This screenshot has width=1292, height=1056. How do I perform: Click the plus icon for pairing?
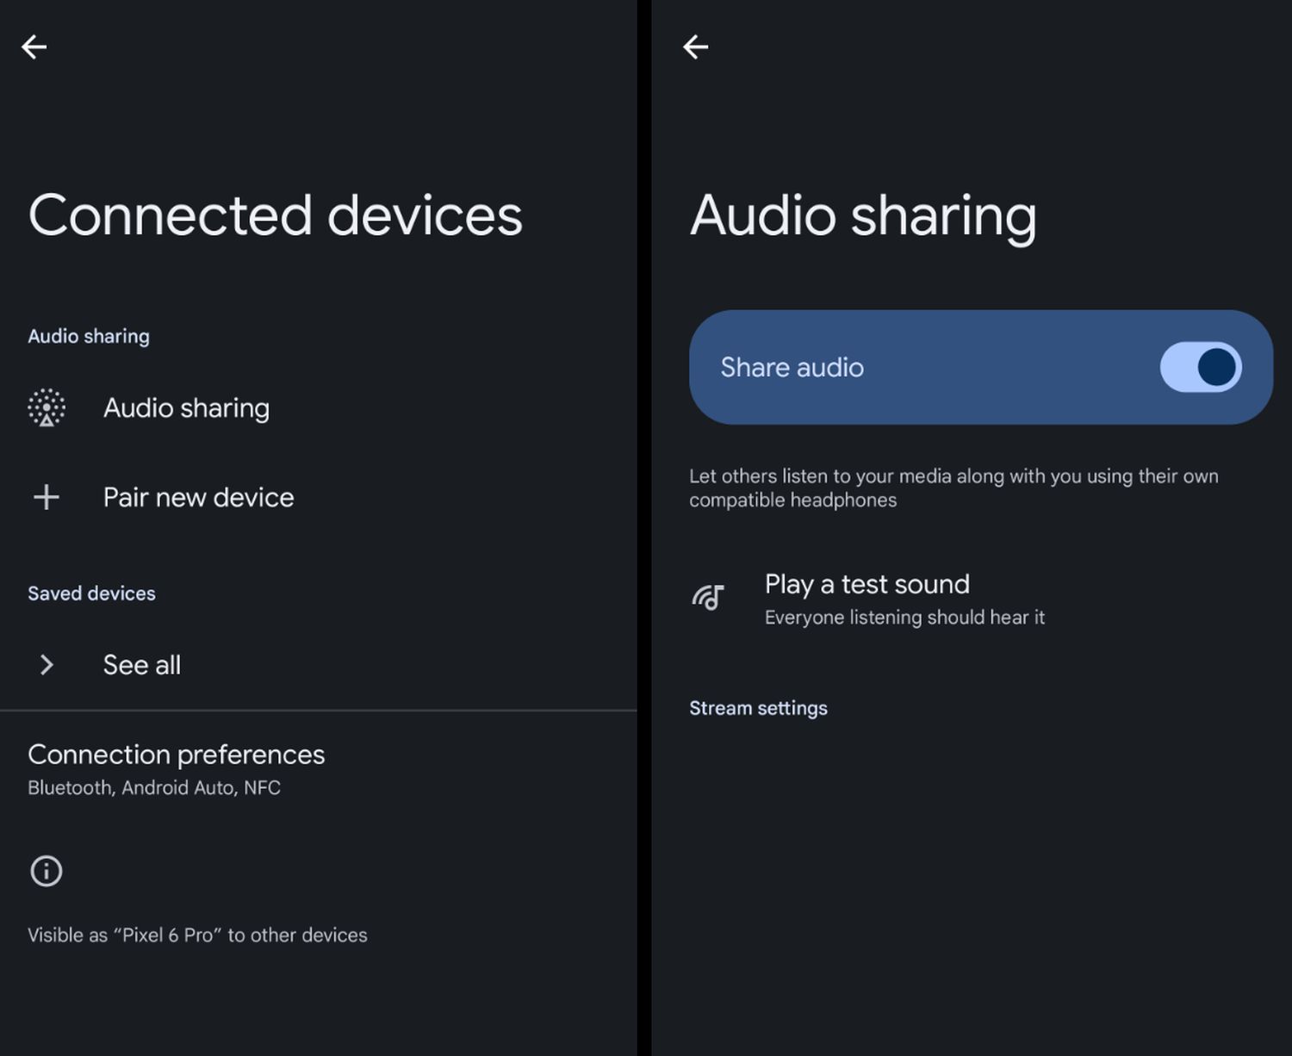47,497
